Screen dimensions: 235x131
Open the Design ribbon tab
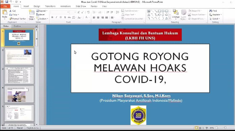click(x=37, y=6)
